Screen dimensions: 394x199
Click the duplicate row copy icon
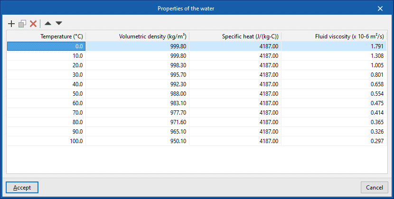pos(22,23)
